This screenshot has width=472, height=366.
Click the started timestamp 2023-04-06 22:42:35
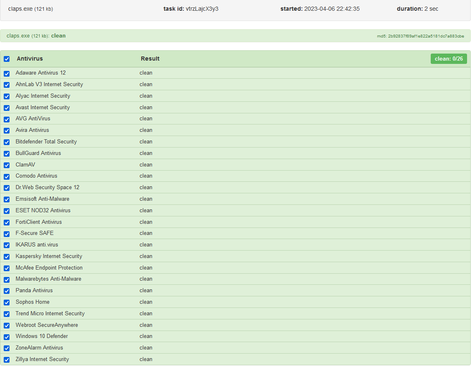click(x=332, y=9)
